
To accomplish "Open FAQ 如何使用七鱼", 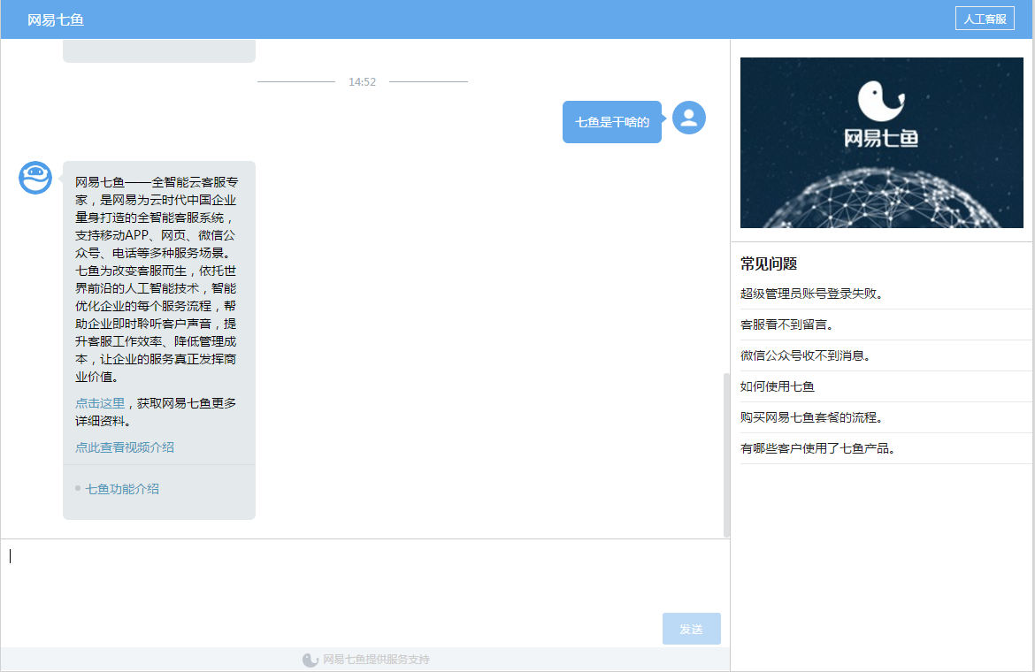I will pos(885,386).
